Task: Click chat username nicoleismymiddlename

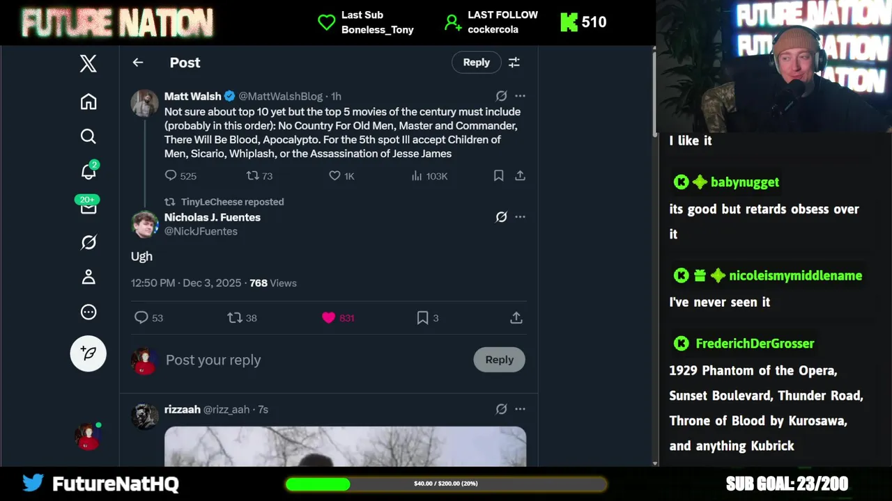Action: pos(795,276)
